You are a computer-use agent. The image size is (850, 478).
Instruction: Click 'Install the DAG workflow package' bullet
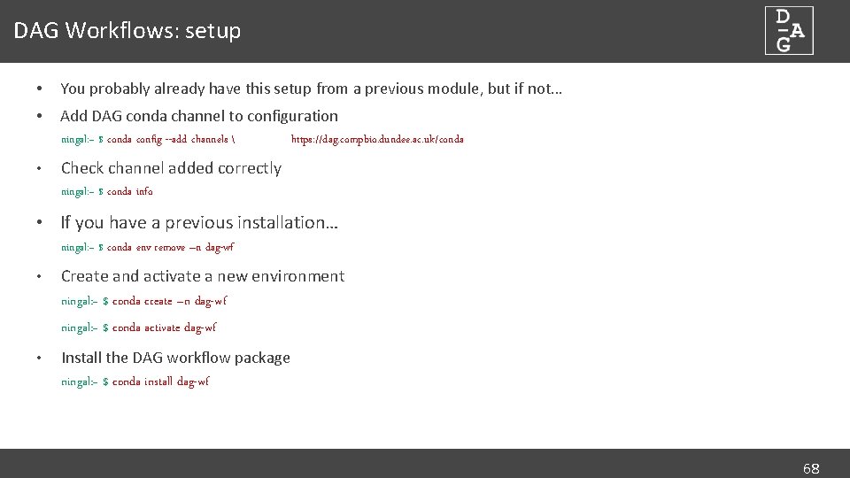coord(175,358)
